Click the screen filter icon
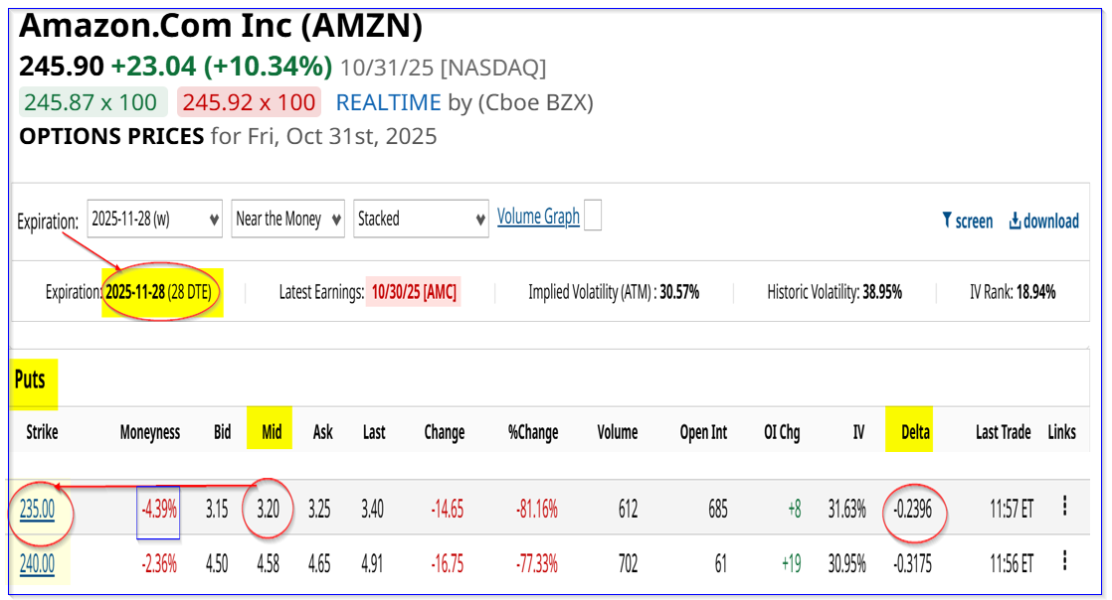Viewport: 1112px width, 600px height. (947, 221)
